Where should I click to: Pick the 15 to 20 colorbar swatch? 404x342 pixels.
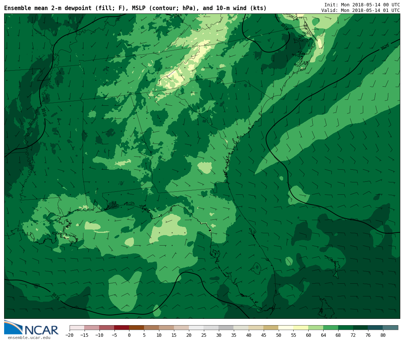tap(181, 328)
